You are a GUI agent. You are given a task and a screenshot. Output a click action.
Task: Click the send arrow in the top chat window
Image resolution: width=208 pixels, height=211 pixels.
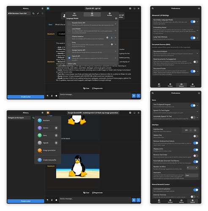pyautogui.click(x=138, y=96)
